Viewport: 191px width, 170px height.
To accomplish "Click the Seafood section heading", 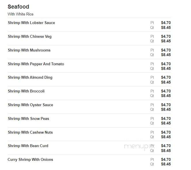I will tap(18, 7).
